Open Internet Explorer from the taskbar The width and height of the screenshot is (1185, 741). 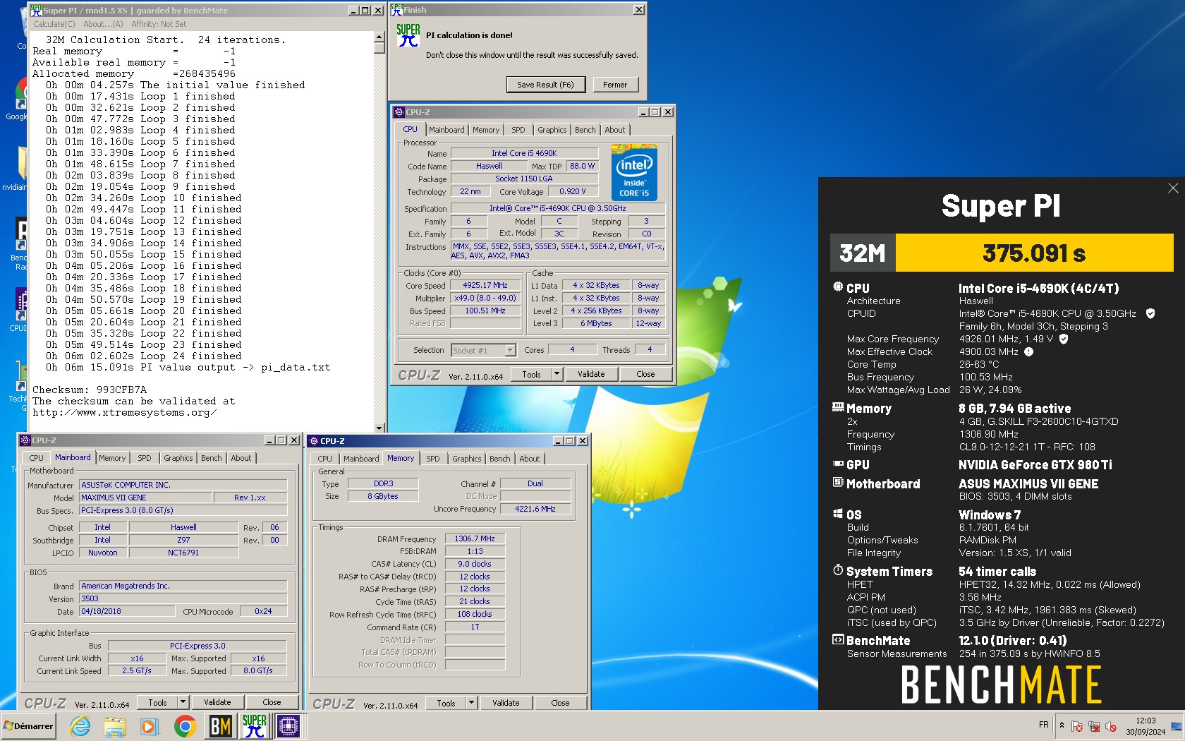80,725
